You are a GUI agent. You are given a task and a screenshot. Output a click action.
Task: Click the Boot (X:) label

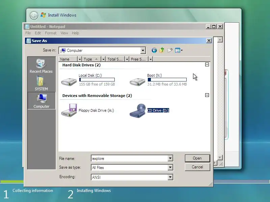pyautogui.click(x=155, y=75)
